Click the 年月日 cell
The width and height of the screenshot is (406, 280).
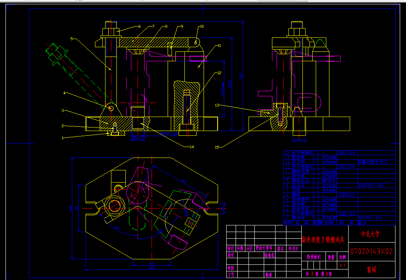tap(293, 248)
